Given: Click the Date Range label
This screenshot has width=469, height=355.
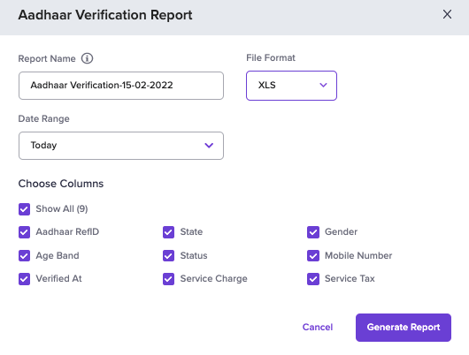Looking at the screenshot, I should 43,119.
